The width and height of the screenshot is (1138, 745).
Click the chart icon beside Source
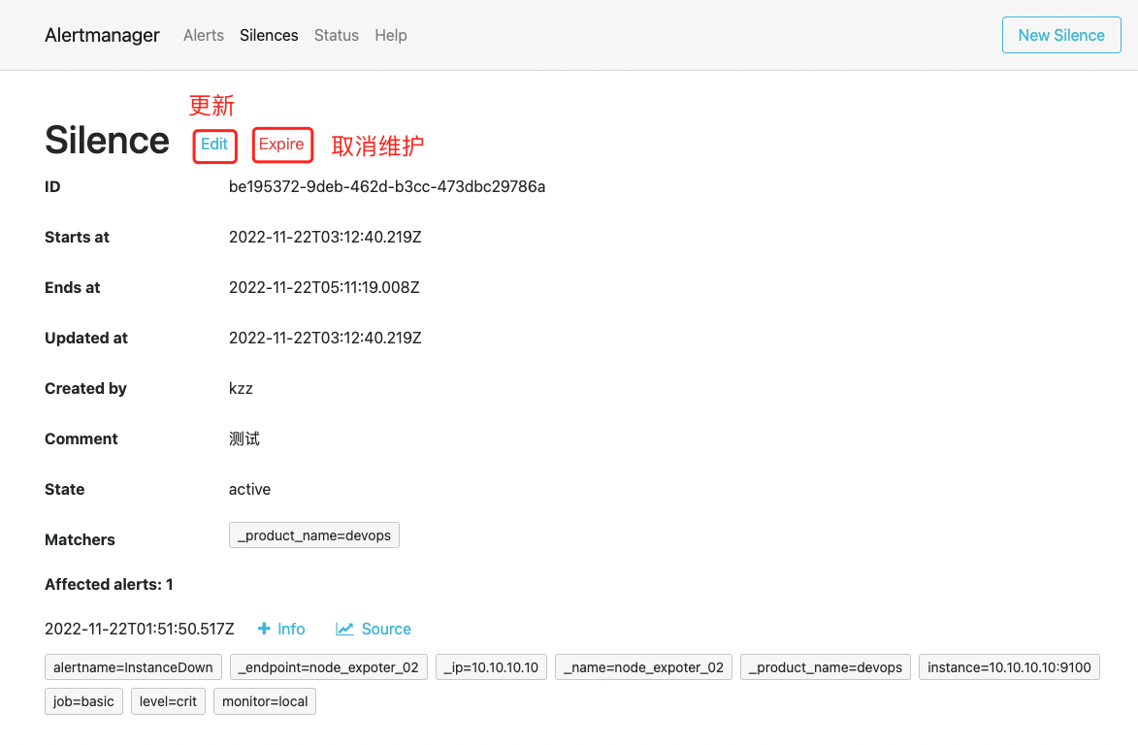pyautogui.click(x=344, y=629)
